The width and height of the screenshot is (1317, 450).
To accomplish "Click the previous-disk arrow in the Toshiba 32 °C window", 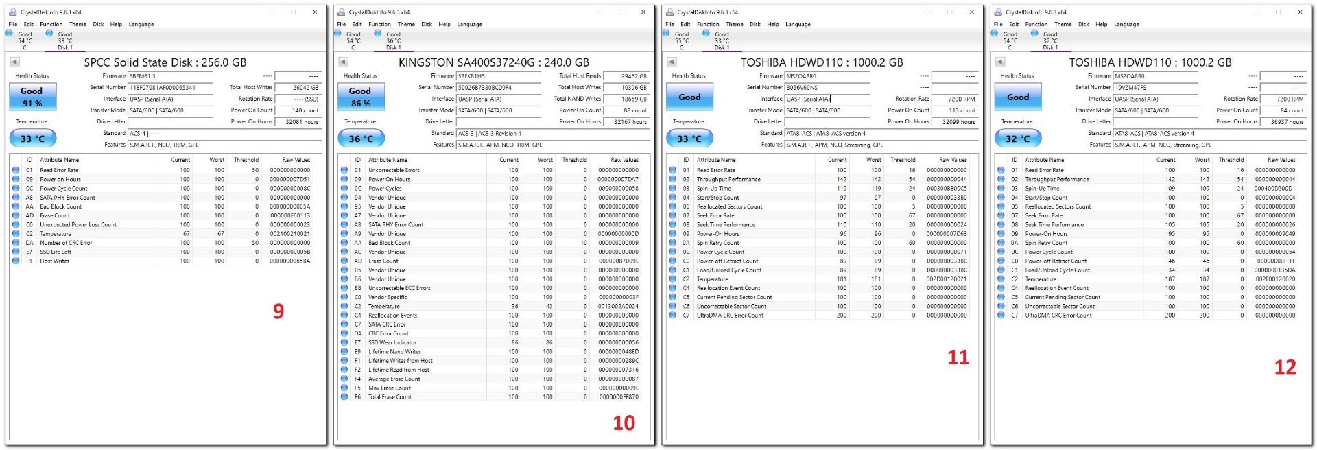I will point(1000,62).
